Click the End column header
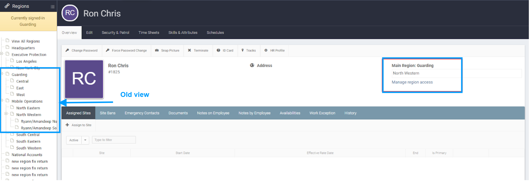Viewport: 530px width, 186px height. 415,153
